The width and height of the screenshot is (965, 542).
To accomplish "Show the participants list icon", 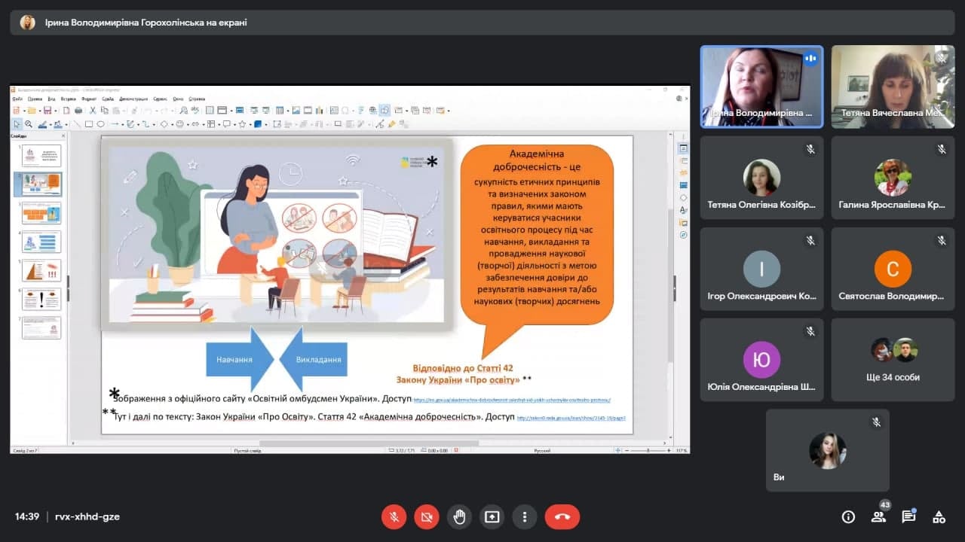I will 878,516.
